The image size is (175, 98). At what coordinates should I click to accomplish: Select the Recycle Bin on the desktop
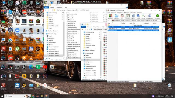point(170,86)
